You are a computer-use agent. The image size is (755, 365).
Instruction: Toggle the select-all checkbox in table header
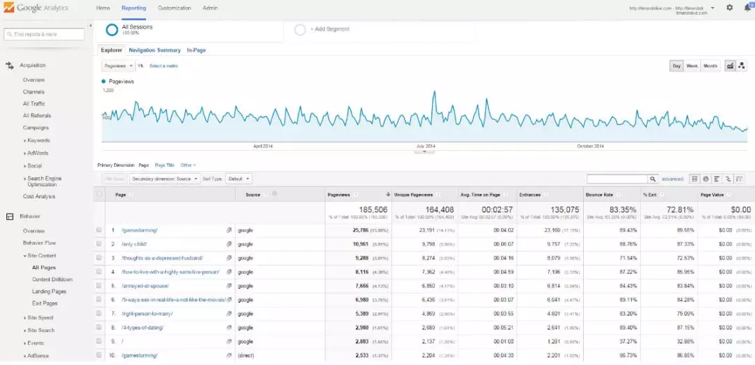pos(99,195)
